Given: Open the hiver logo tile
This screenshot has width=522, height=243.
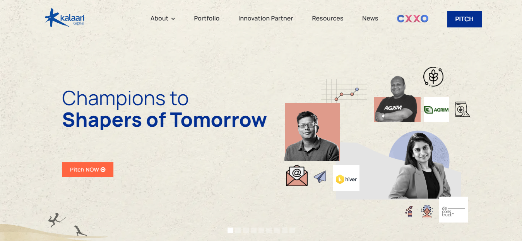Looking at the screenshot, I should click(x=346, y=178).
